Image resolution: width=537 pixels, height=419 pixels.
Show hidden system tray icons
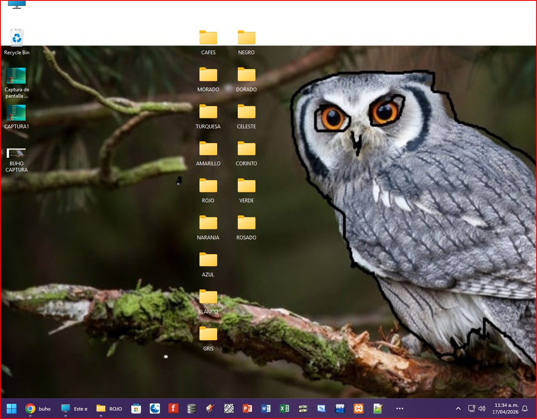point(458,408)
